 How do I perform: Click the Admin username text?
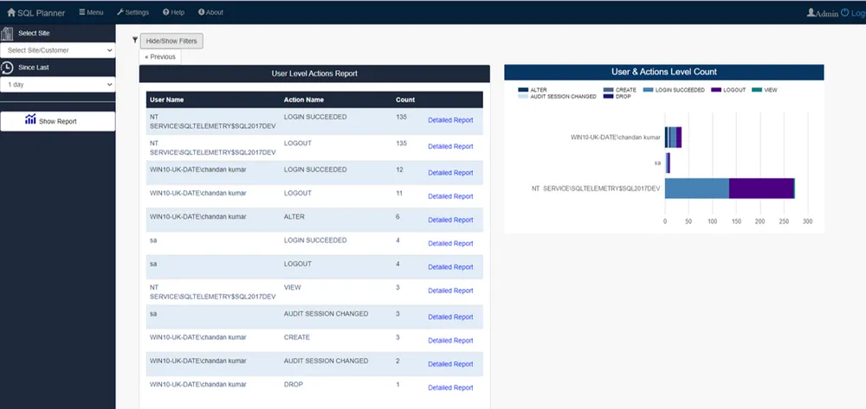pos(827,13)
